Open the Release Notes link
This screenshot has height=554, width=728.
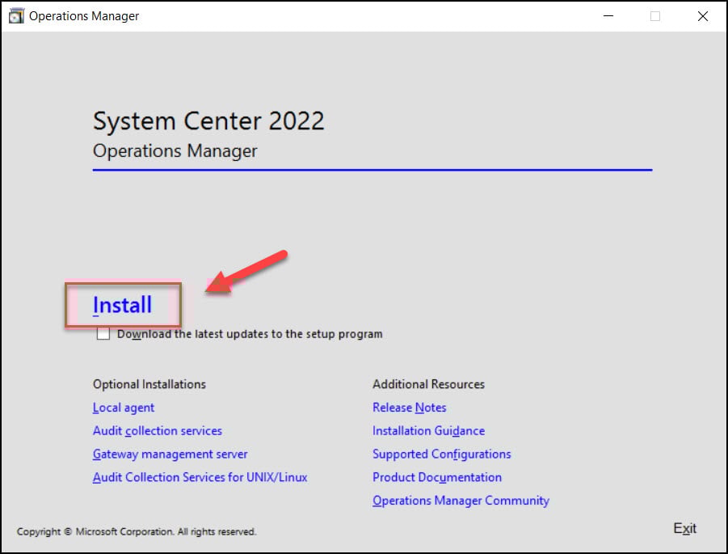[410, 408]
